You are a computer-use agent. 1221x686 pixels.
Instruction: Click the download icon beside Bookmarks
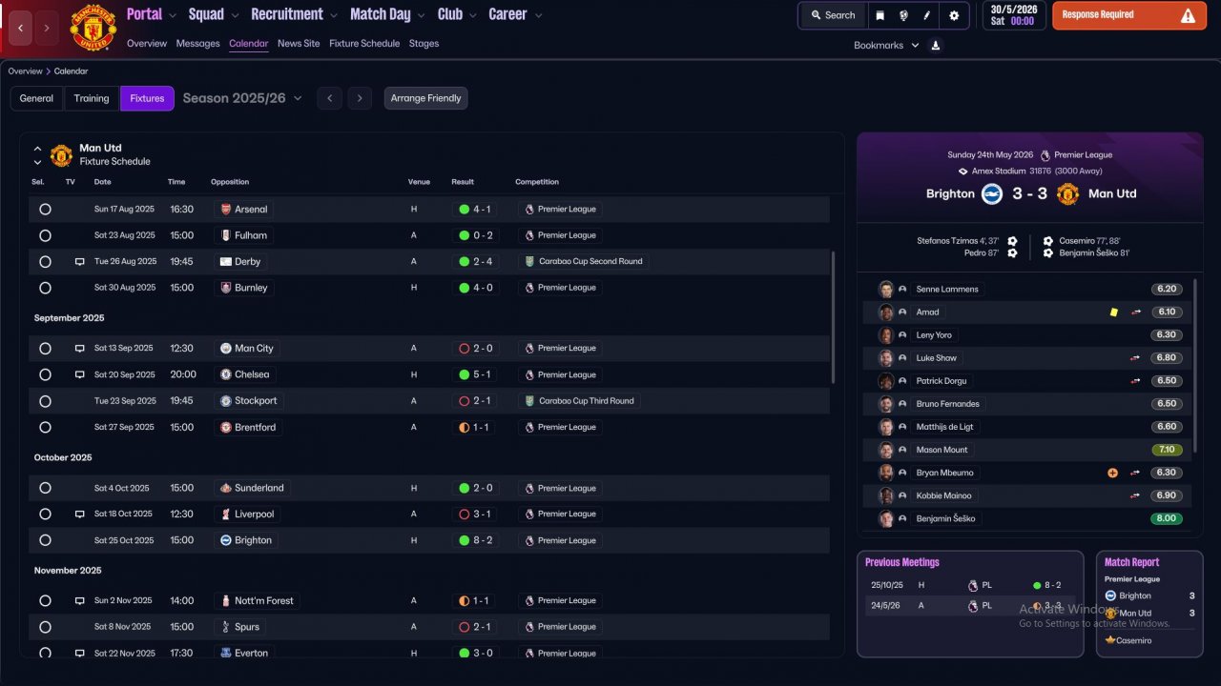coord(936,45)
